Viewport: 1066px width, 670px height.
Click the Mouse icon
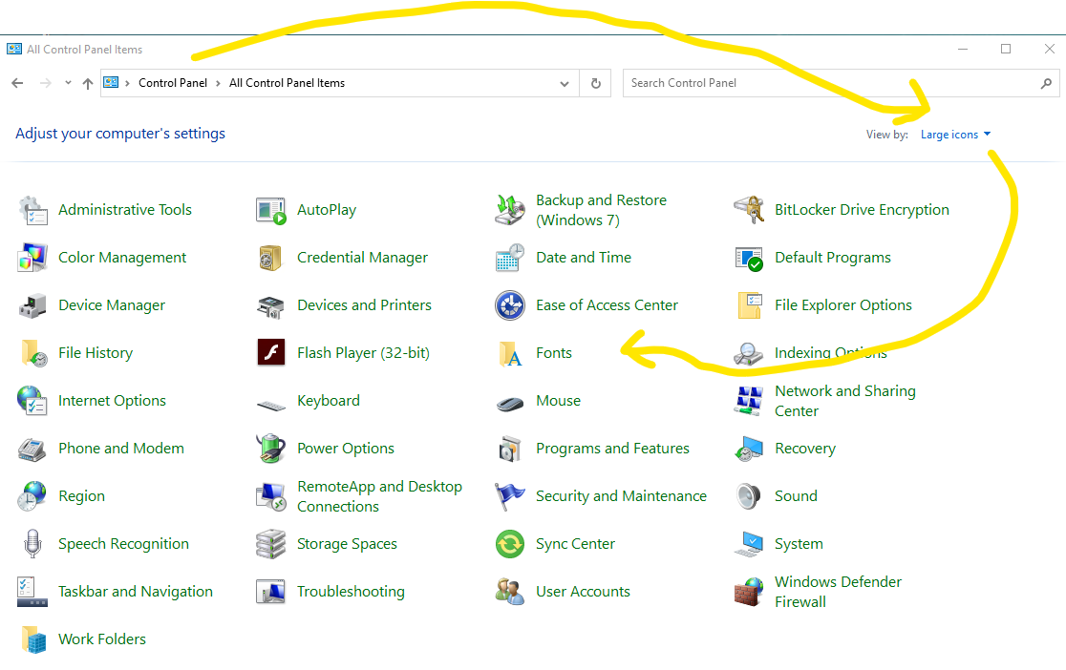pos(510,405)
